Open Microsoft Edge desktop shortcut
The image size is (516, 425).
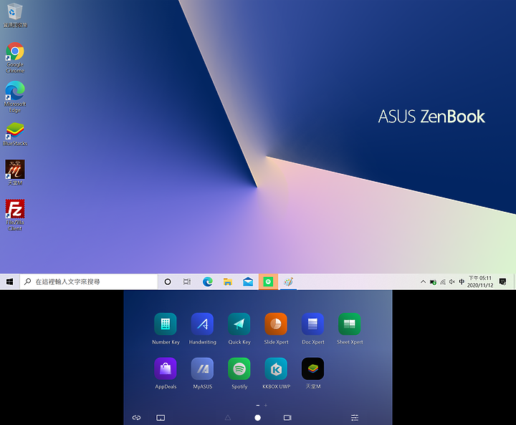[15, 97]
